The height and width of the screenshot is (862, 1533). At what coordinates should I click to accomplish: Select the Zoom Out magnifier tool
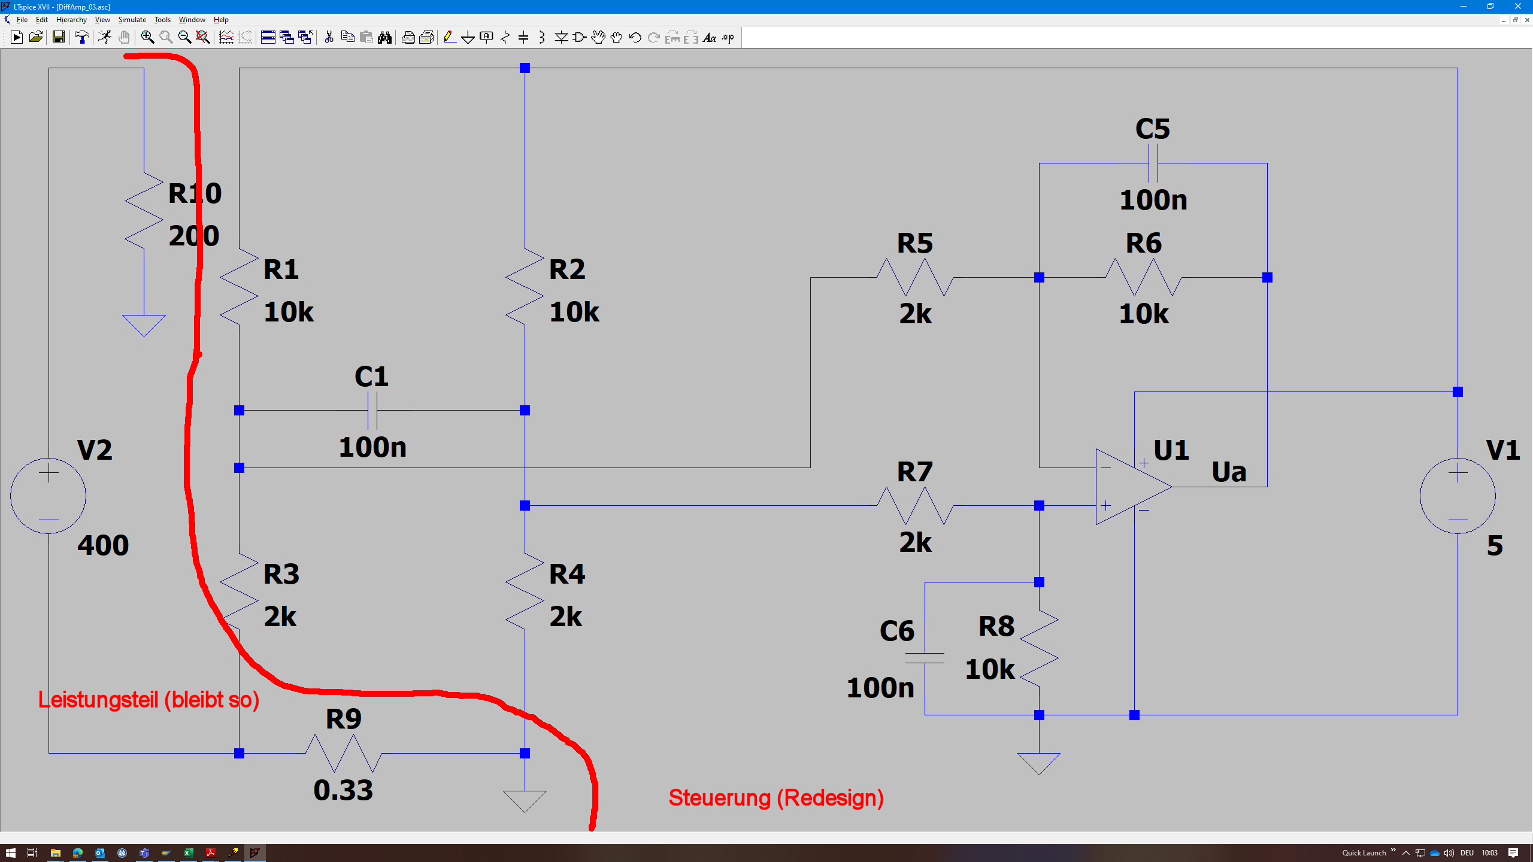[184, 38]
